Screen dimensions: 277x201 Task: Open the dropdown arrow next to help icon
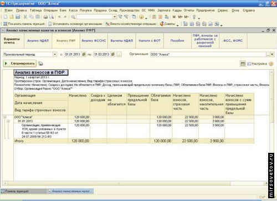[x=146, y=18]
